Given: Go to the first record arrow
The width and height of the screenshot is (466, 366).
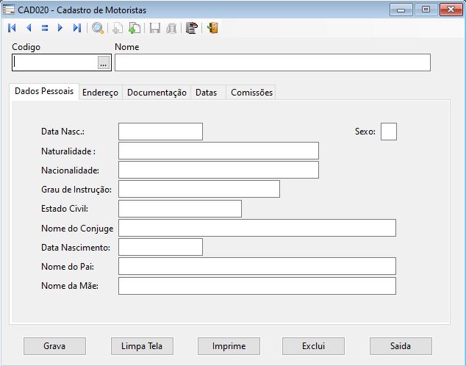Looking at the screenshot, I should point(12,29).
